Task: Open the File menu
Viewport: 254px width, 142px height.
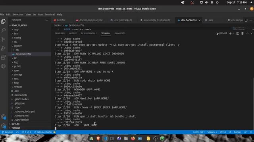Action: click(2, 15)
